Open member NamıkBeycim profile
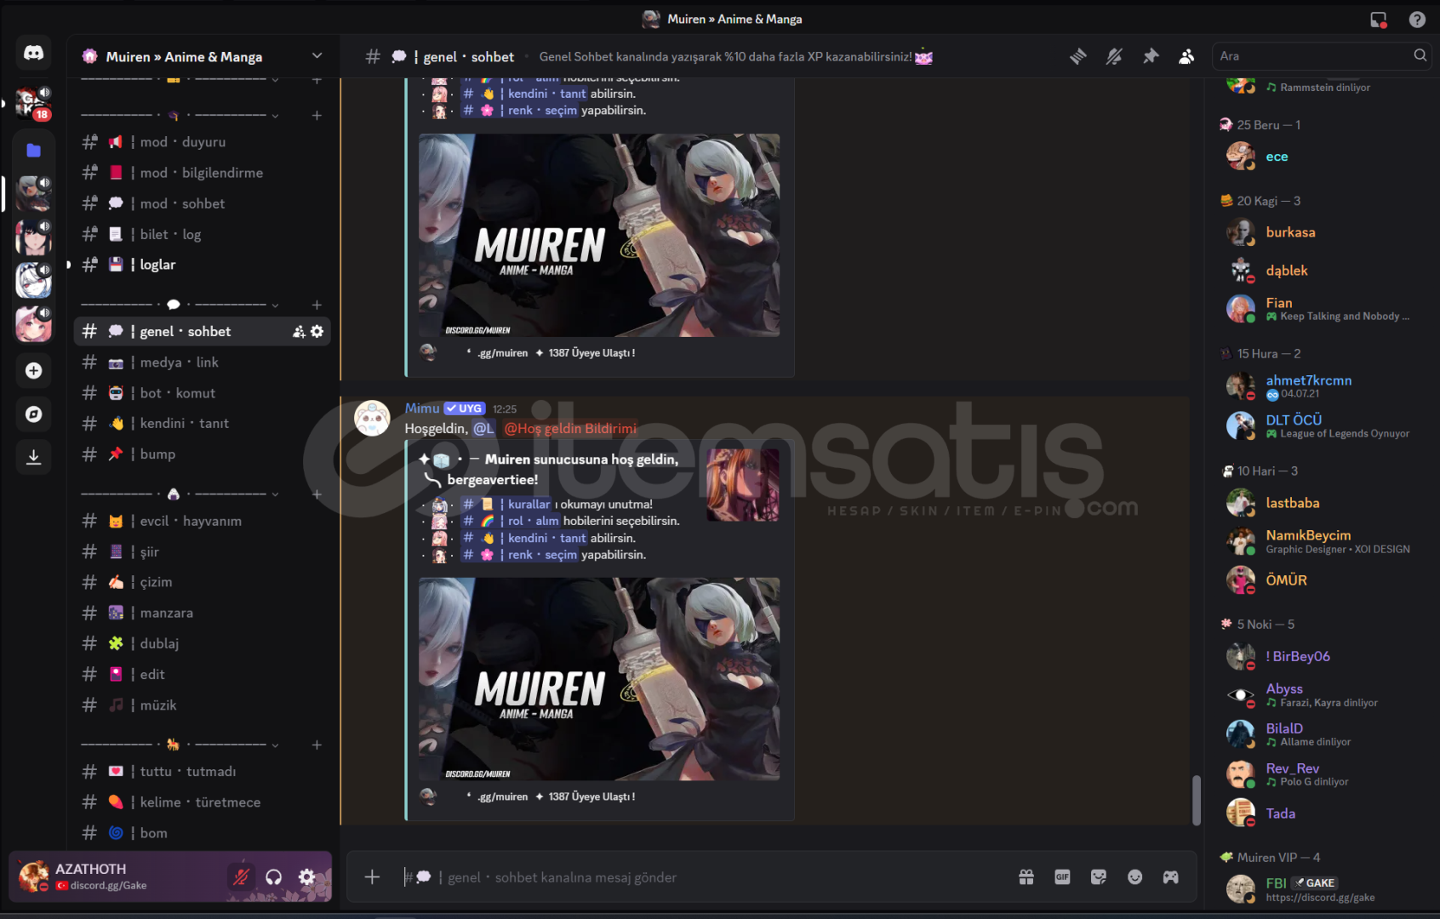Viewport: 1440px width, 919px height. [x=1319, y=541]
